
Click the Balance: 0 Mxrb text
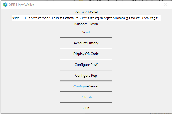point(86,24)
